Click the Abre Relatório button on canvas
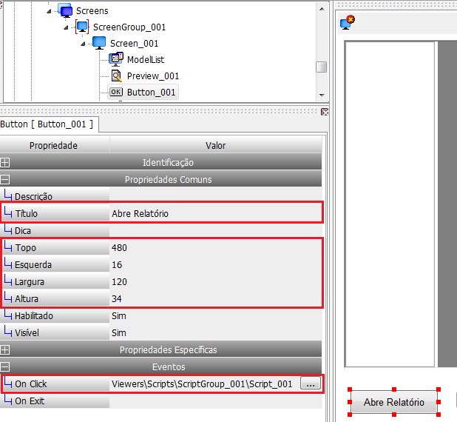 coord(394,402)
